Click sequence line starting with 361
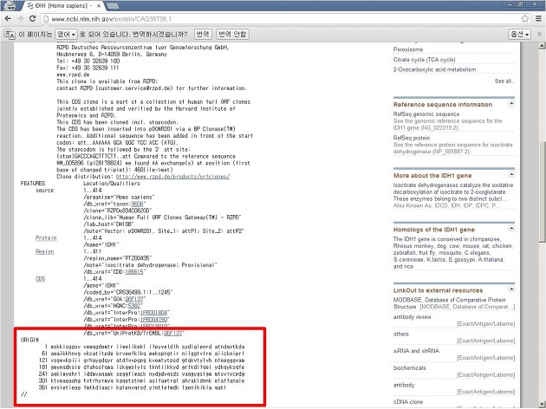This screenshot has height=409, width=546. tap(133, 387)
